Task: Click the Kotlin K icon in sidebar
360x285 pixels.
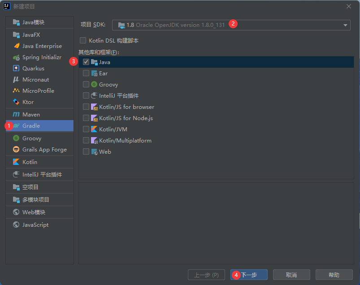Action: coord(16,162)
